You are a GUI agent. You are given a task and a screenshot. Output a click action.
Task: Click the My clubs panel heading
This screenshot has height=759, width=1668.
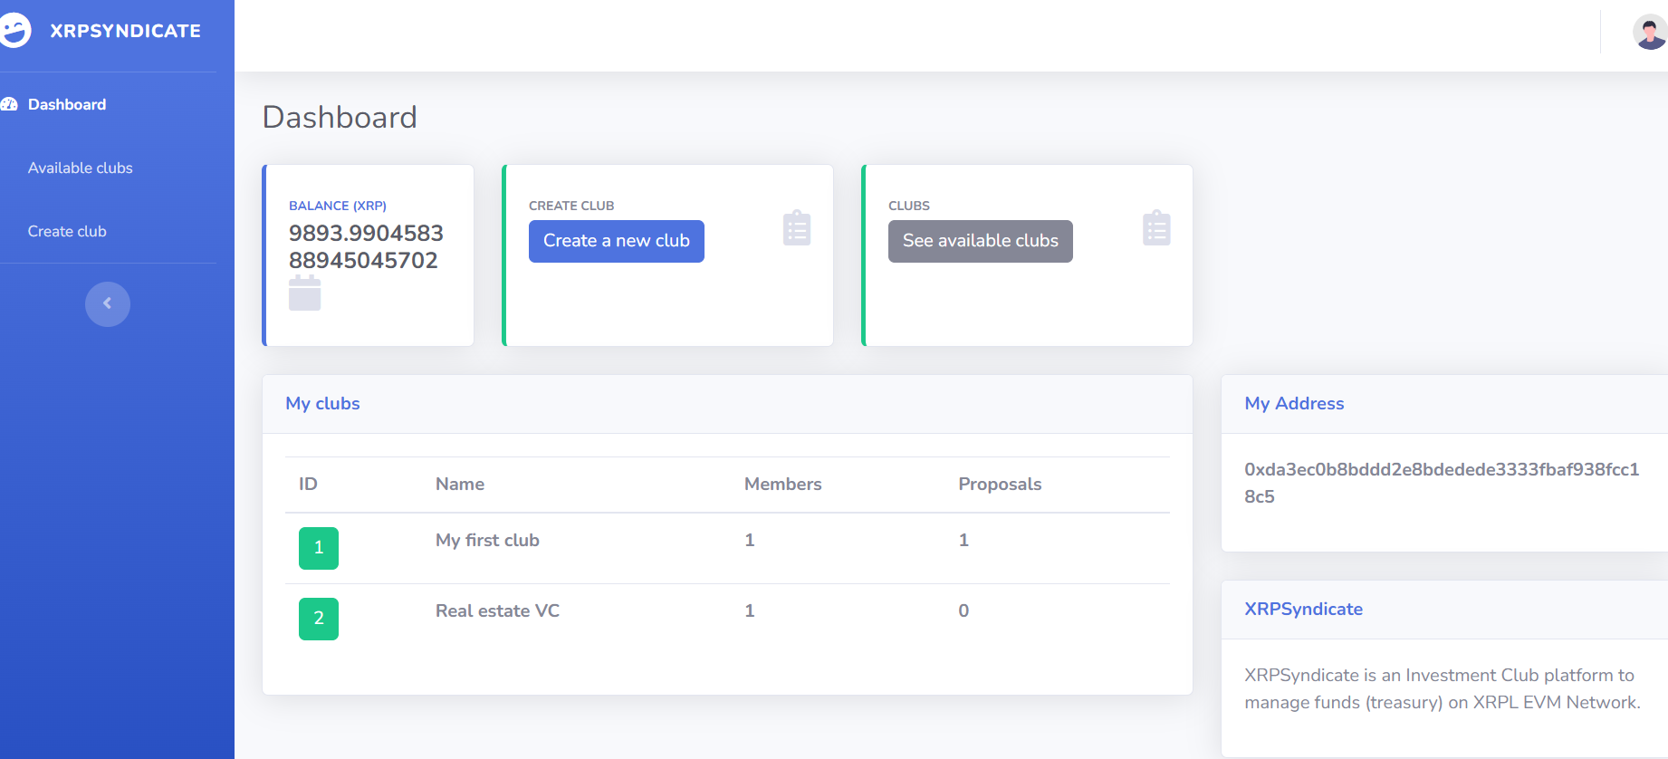tap(322, 403)
